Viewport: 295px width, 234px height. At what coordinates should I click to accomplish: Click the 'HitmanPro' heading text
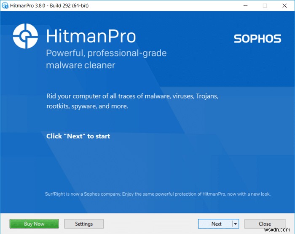tap(91, 36)
